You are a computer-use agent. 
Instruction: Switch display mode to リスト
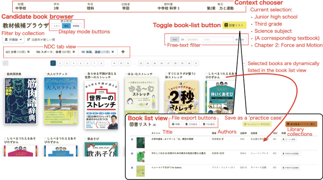pos(57,26)
